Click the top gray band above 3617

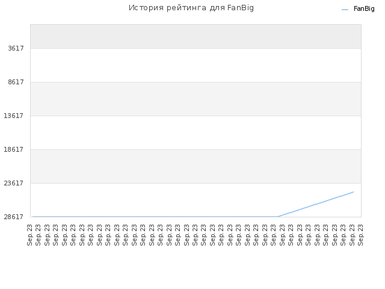click(196, 36)
